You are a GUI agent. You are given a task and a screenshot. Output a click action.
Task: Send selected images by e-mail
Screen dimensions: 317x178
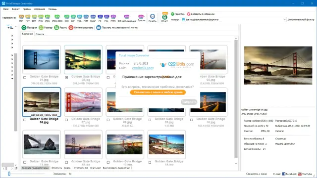[117, 28]
